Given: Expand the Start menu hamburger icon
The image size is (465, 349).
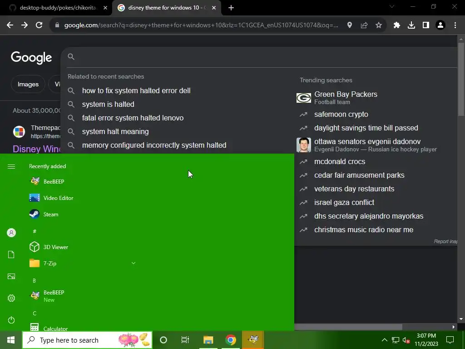Looking at the screenshot, I should [11, 166].
